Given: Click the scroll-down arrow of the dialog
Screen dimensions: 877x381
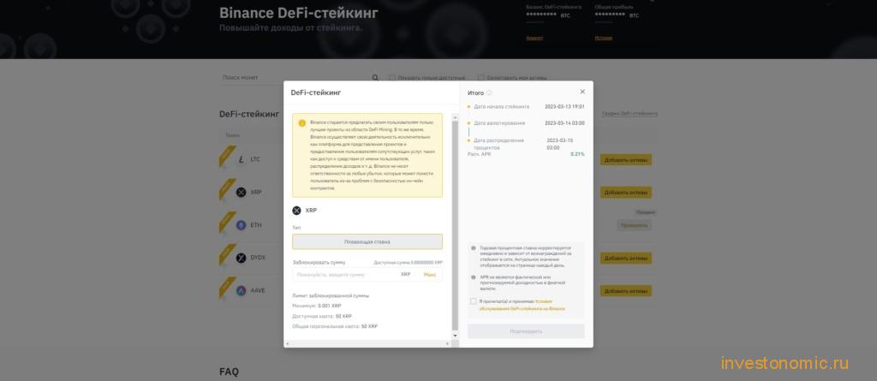Looking at the screenshot, I should (455, 335).
